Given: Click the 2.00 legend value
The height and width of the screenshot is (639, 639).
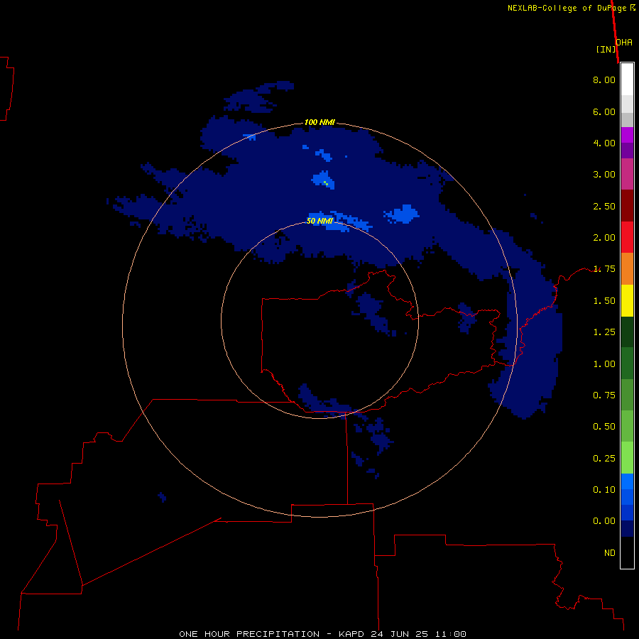Looking at the screenshot, I should pyautogui.click(x=604, y=238).
